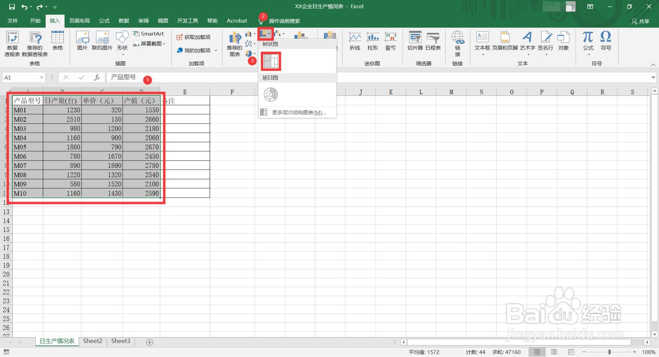659x357 pixels.
Task: Open the Shapes (形状) gallery
Action: point(122,43)
